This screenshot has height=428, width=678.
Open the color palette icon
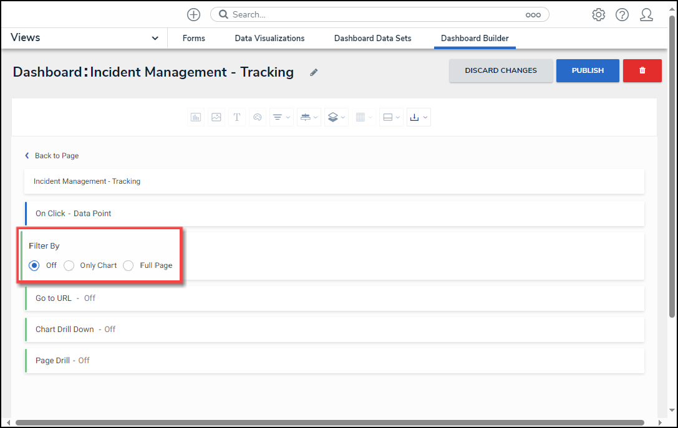point(257,117)
